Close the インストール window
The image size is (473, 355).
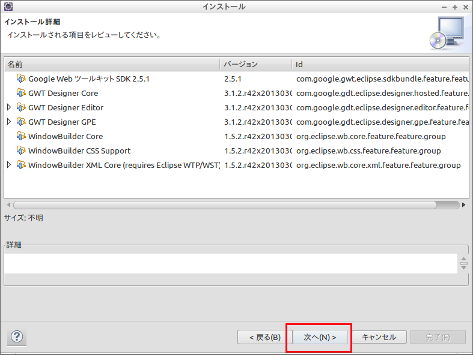tap(466, 7)
